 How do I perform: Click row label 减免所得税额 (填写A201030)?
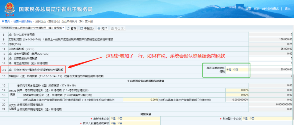click(x=29, y=54)
